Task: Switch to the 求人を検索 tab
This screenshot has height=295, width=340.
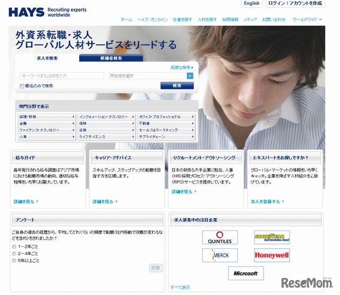Action: click(47, 58)
